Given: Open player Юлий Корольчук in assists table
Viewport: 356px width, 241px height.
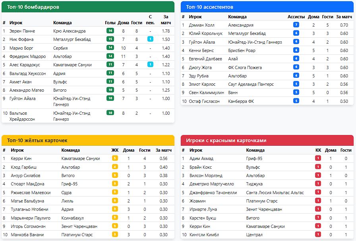Looking at the screenshot, I should pos(205,33).
